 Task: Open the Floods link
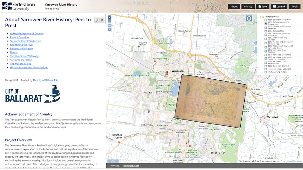(14, 52)
